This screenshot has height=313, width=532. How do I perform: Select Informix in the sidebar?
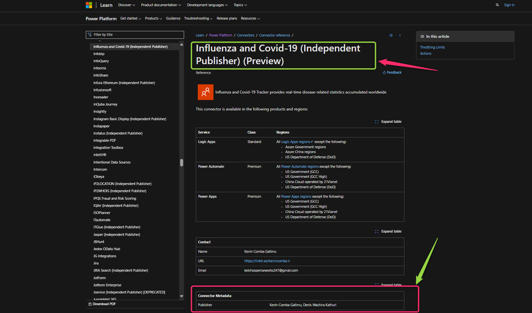pyautogui.click(x=100, y=68)
